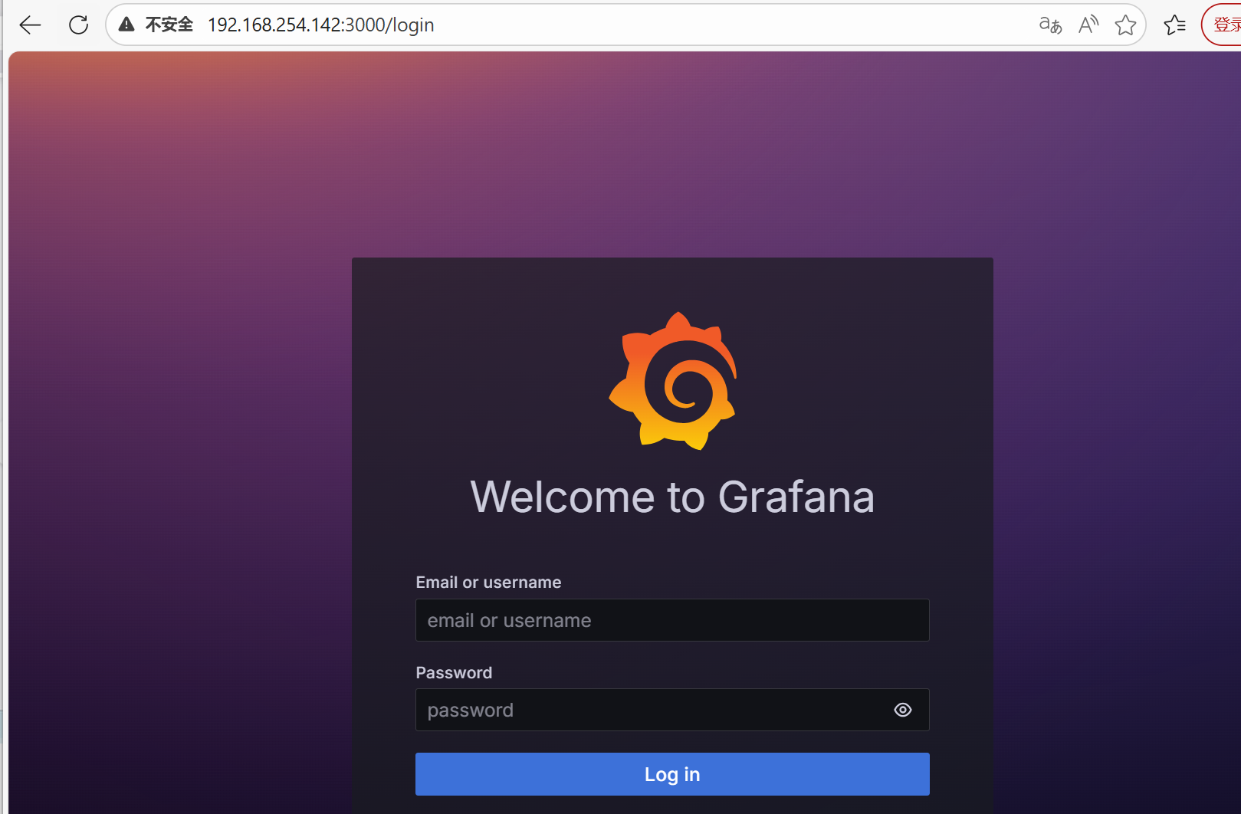Image resolution: width=1241 pixels, height=814 pixels.
Task: Click the red browser sign-in button
Action: coord(1222,25)
